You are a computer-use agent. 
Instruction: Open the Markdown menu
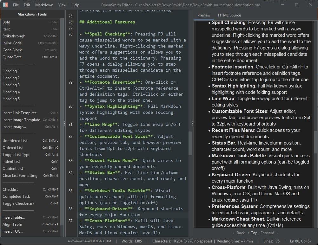pyautogui.click(x=44, y=5)
